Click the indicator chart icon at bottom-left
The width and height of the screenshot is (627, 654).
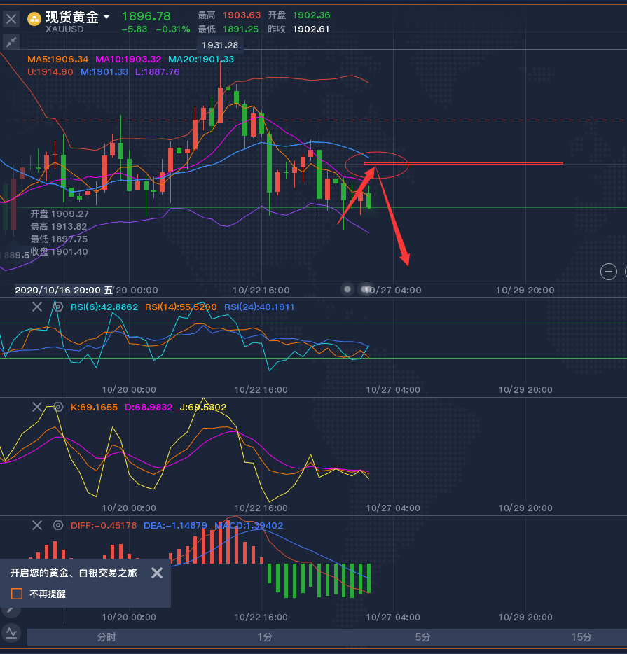pos(11,633)
